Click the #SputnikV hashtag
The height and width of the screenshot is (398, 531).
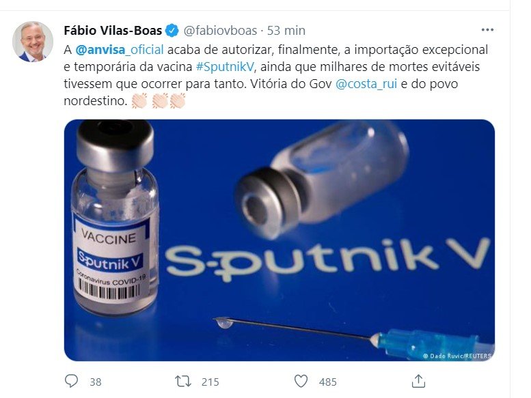(225, 67)
